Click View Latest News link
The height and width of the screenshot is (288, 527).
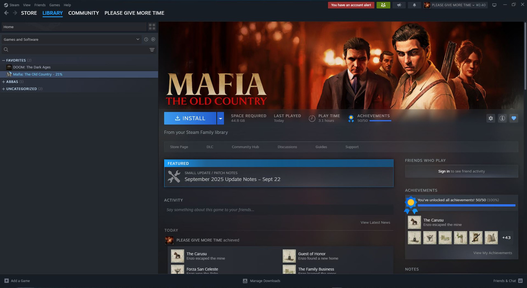point(375,222)
